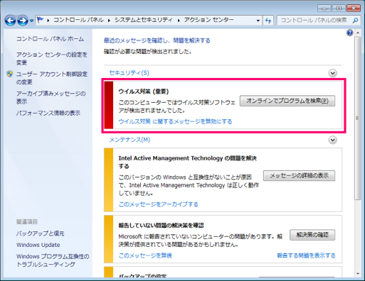
Task: Click the magnifier search icon
Action: [355, 21]
